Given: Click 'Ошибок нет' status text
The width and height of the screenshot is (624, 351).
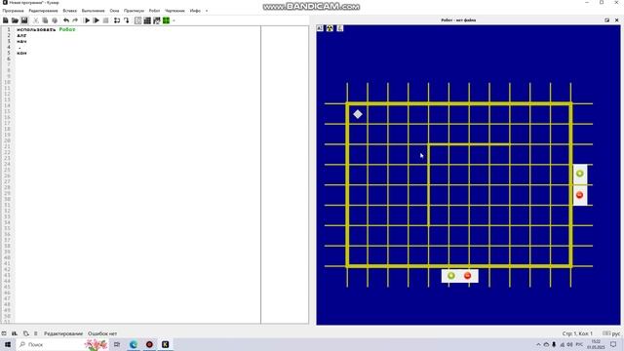Looking at the screenshot, I should tap(102, 333).
